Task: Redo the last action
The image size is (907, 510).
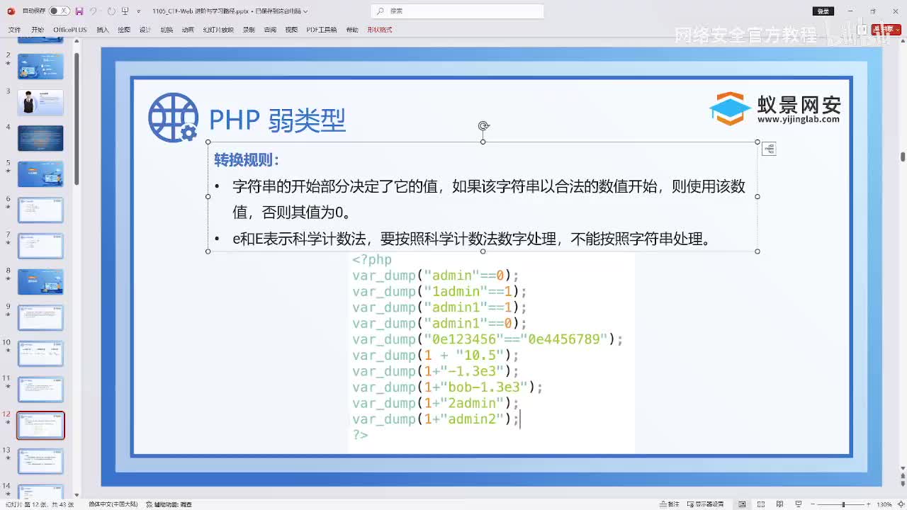Action: (111, 11)
